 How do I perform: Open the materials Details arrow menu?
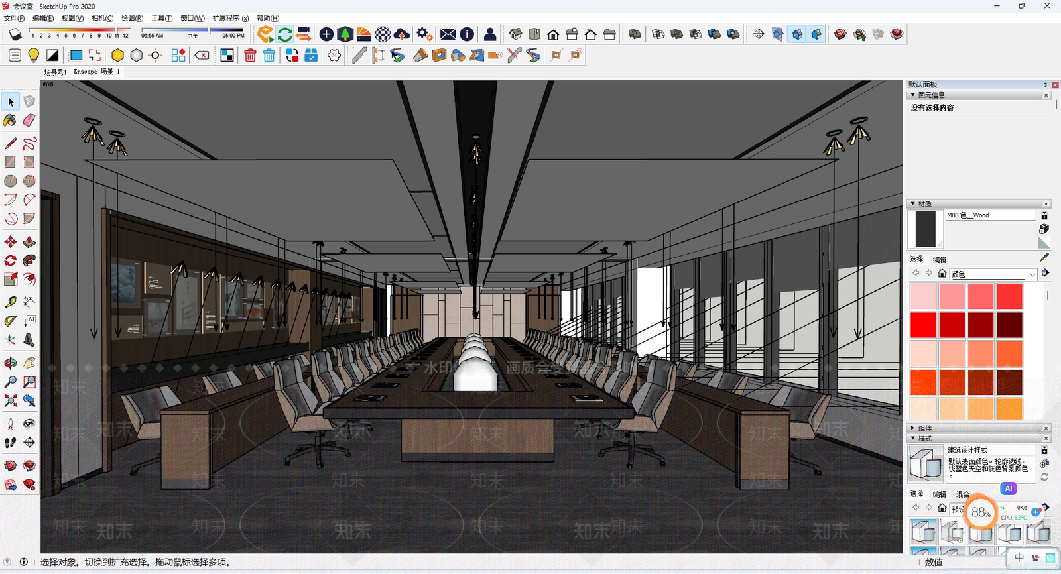(x=1046, y=273)
